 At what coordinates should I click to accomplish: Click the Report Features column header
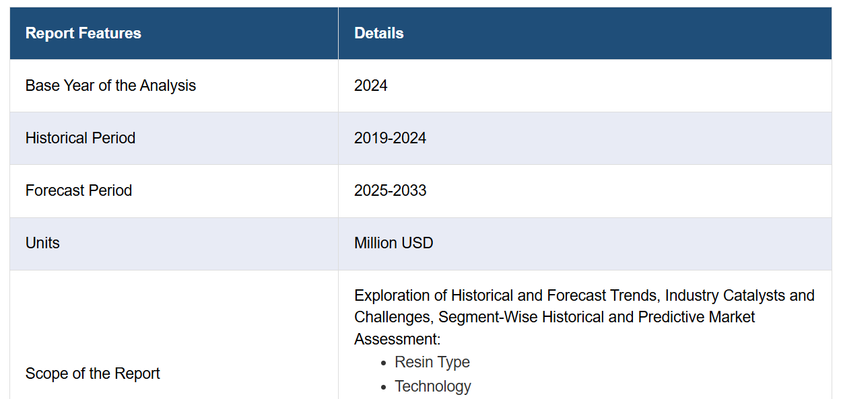point(83,34)
